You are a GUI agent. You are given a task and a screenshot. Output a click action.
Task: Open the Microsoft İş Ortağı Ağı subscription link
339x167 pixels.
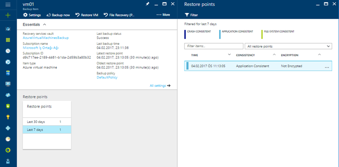pos(41,48)
